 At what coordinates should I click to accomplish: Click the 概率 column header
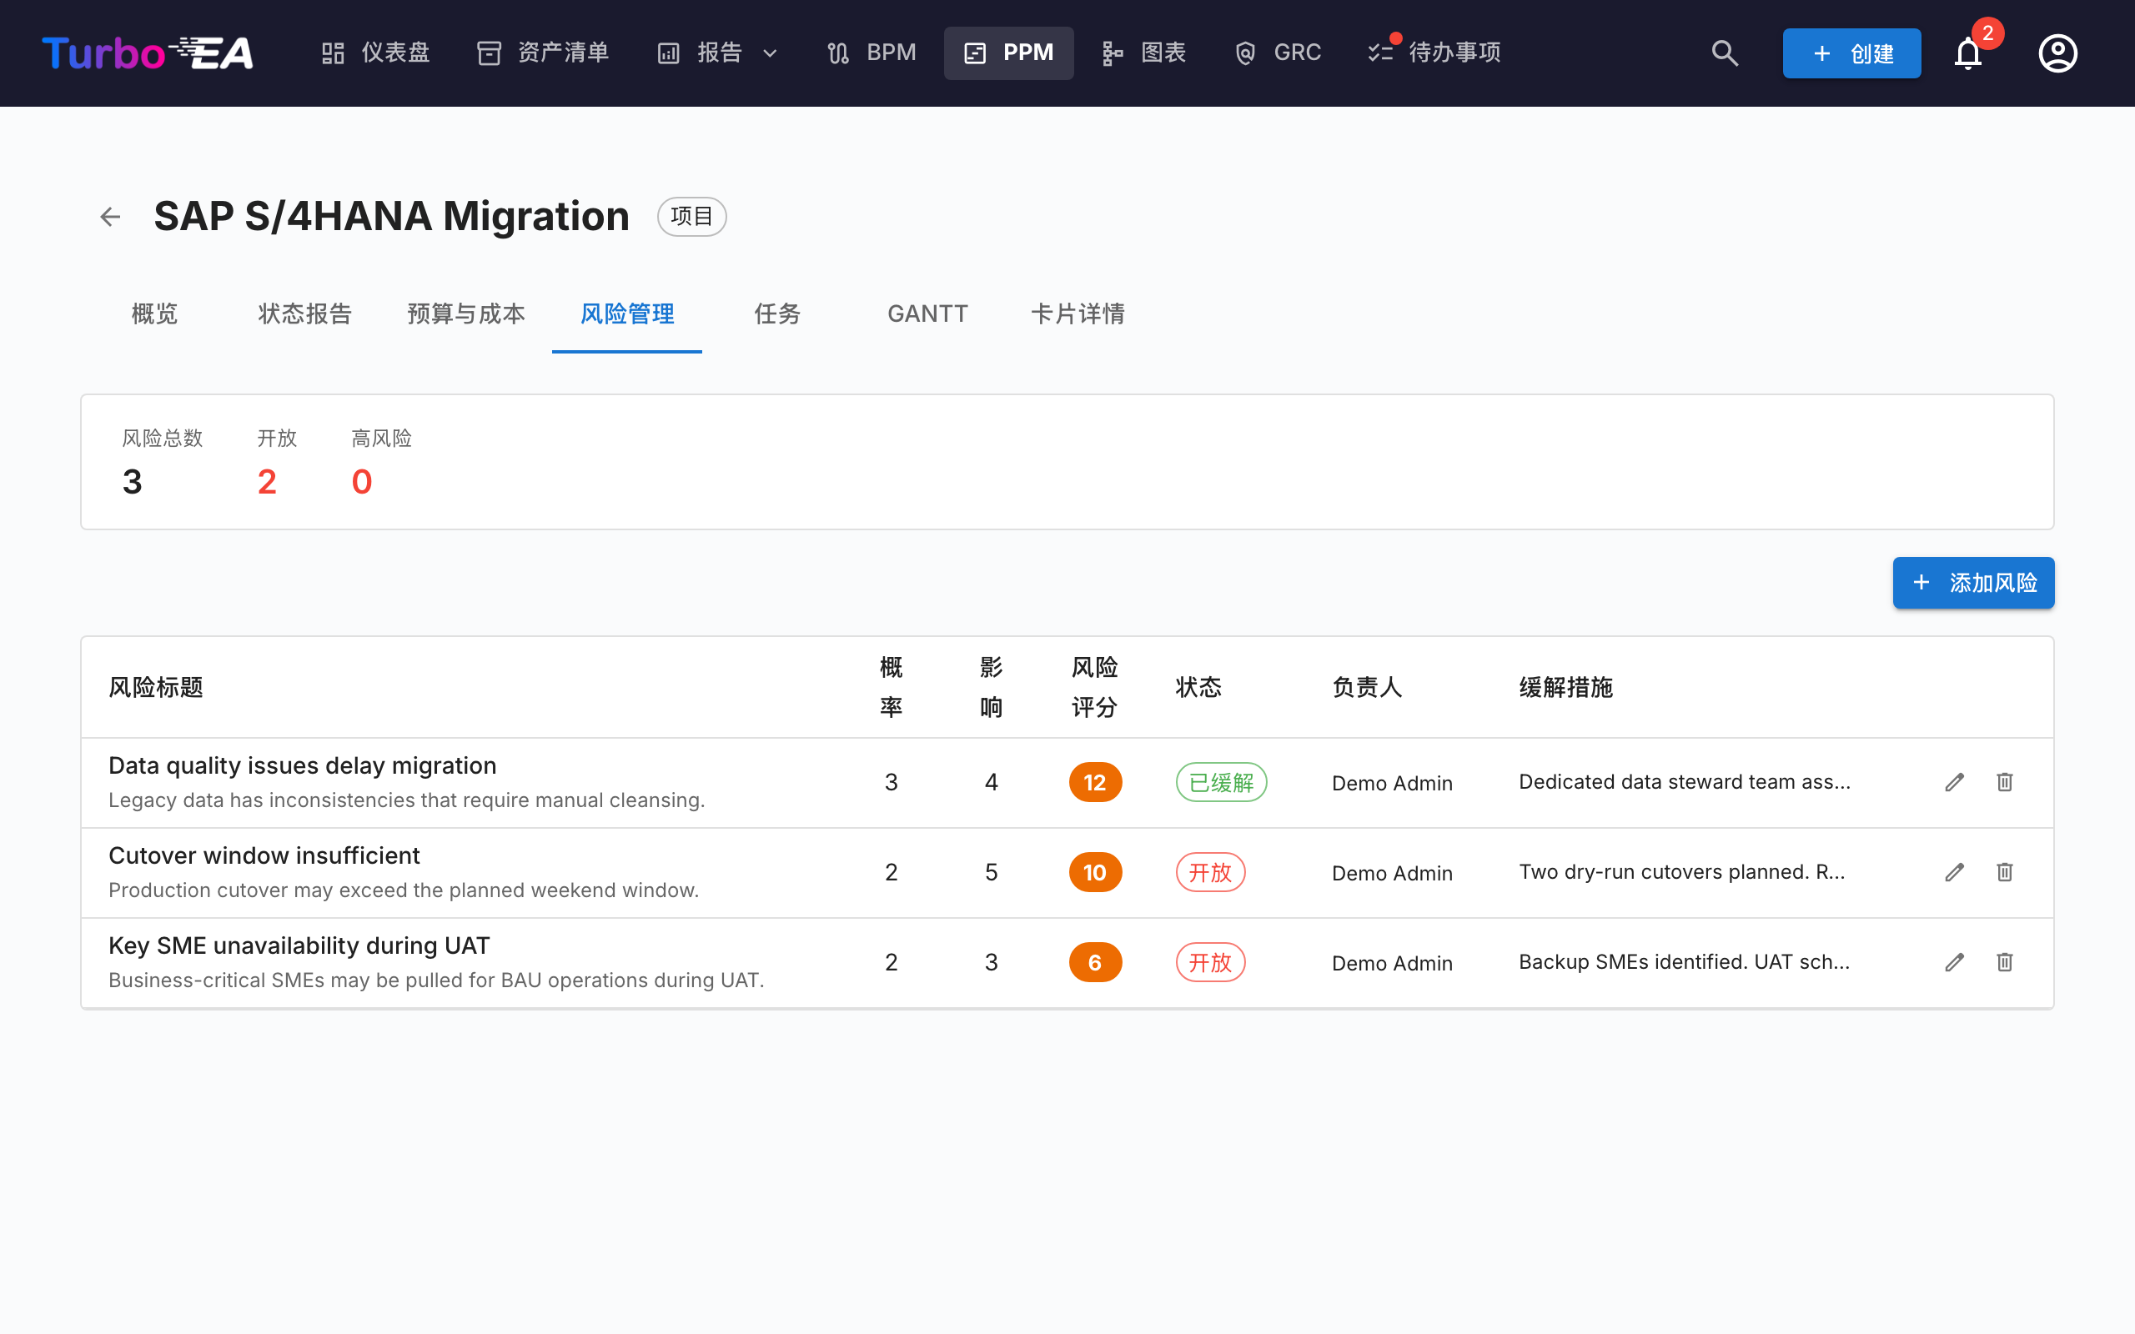click(x=891, y=687)
